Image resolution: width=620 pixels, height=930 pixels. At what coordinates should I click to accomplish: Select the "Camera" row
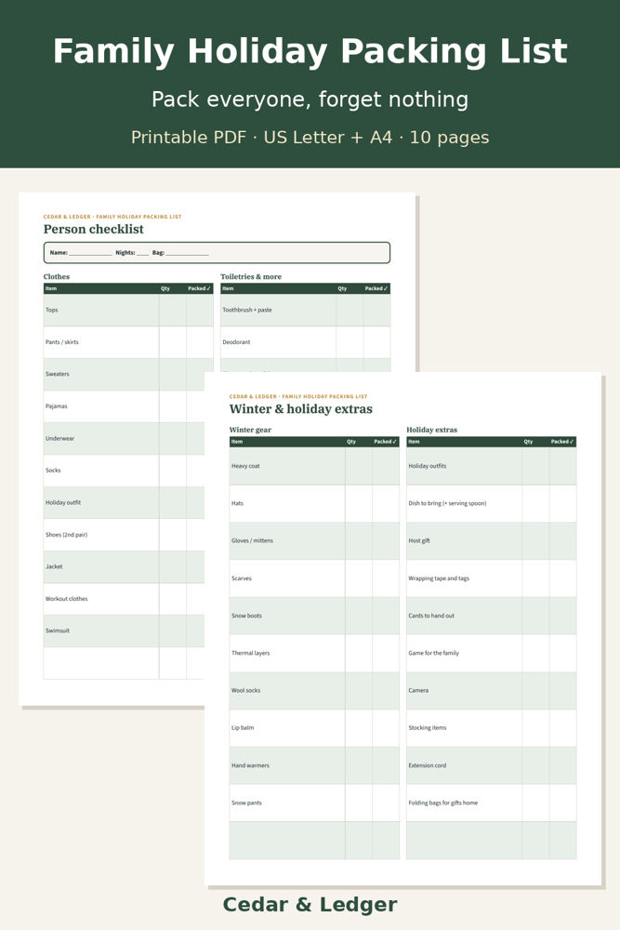click(x=492, y=690)
